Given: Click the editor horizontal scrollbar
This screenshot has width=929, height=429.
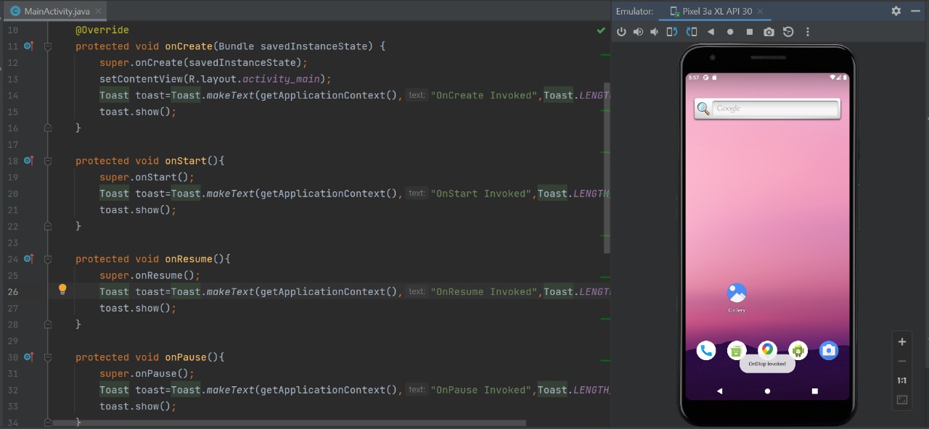Looking at the screenshot, I should coord(289,422).
